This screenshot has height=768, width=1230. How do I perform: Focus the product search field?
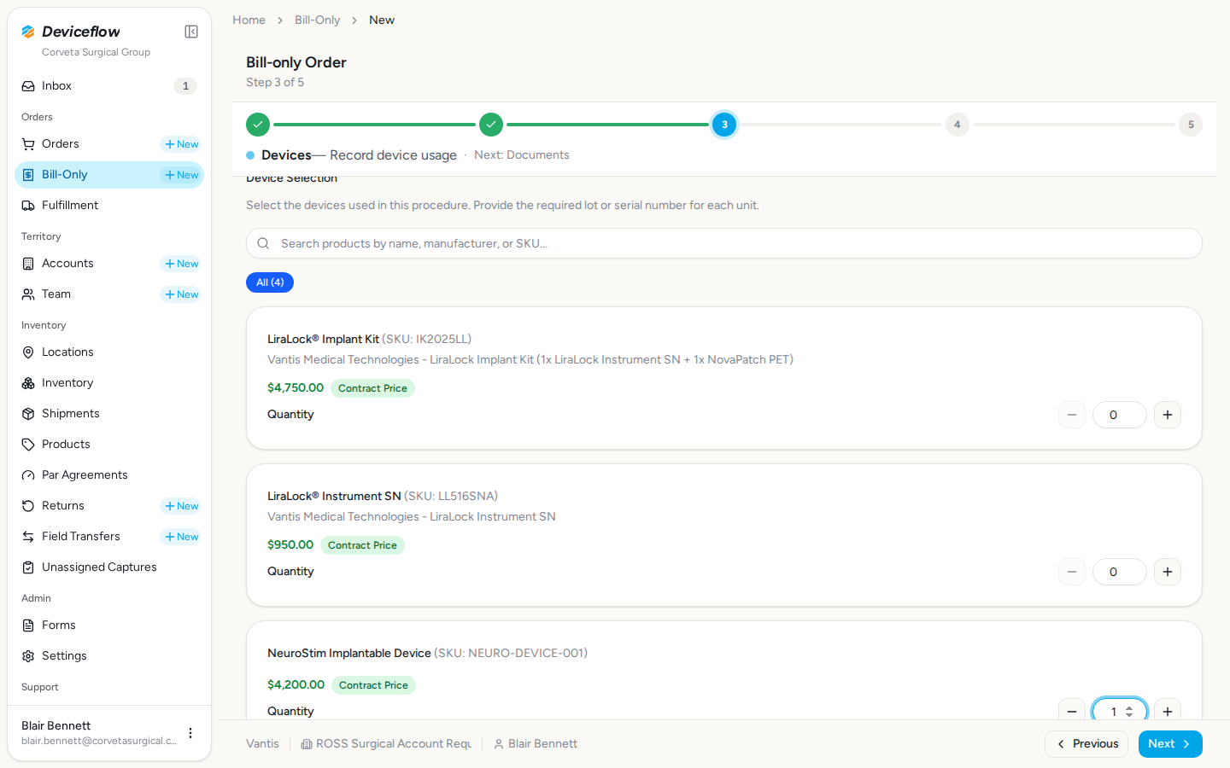tap(724, 243)
